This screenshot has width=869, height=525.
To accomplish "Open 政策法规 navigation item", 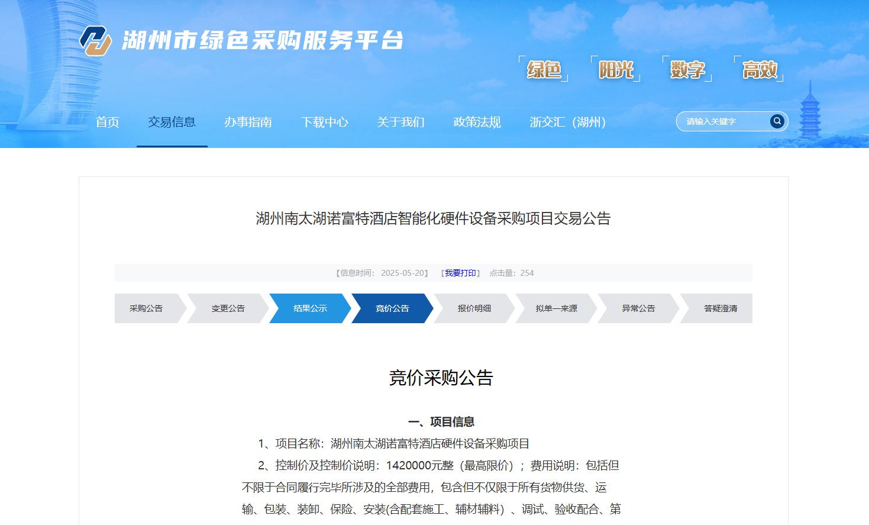I will (477, 122).
